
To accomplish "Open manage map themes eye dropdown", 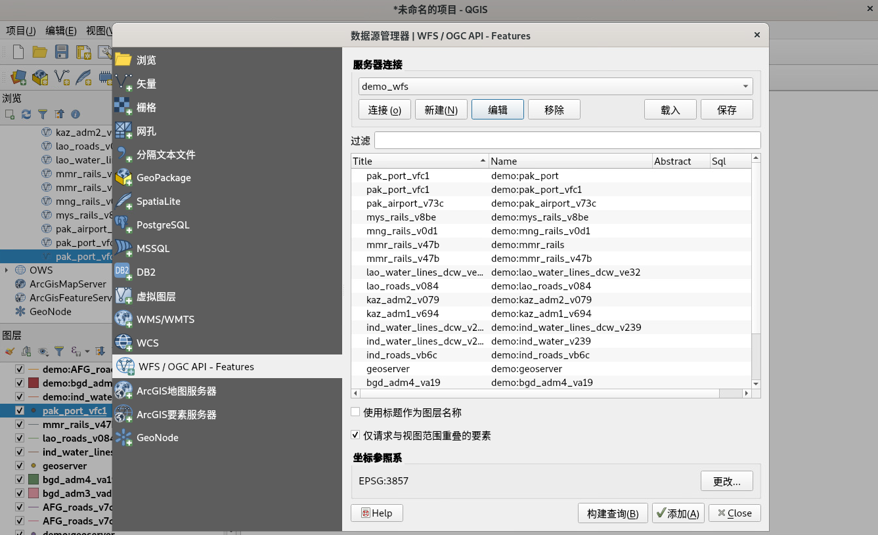I will point(43,351).
